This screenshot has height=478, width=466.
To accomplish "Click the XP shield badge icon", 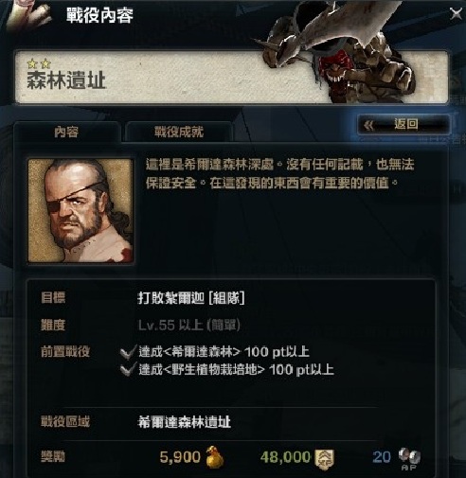I will (325, 458).
